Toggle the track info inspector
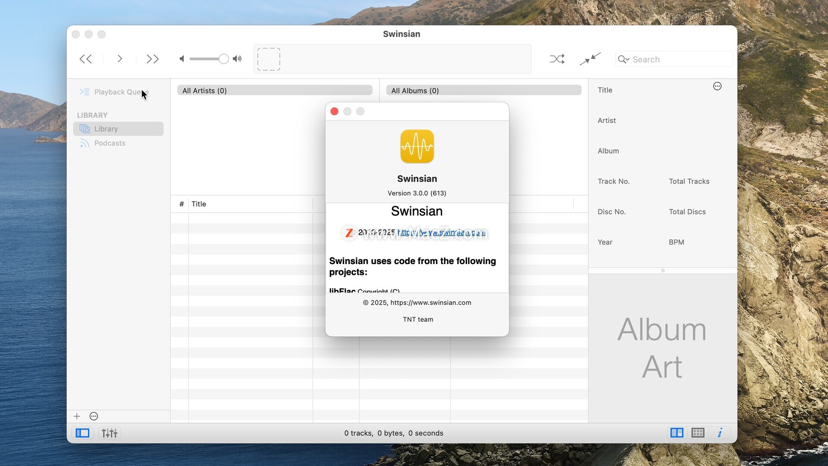The height and width of the screenshot is (466, 828). 720,433
